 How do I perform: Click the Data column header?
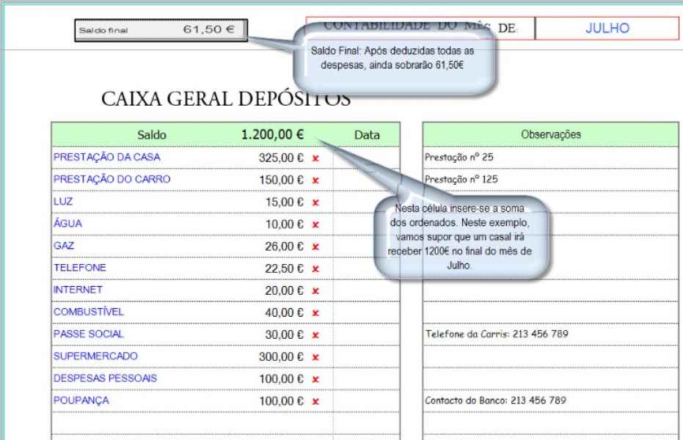coord(366,135)
